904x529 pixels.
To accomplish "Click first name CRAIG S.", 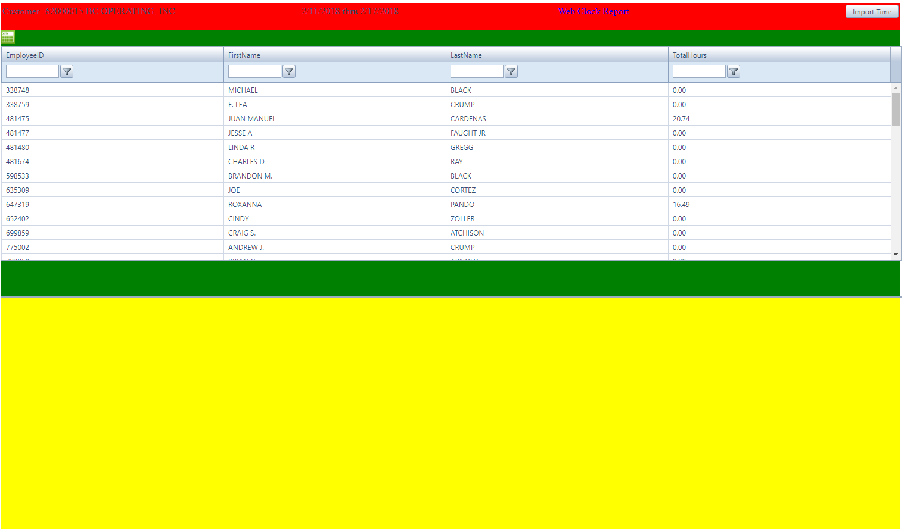I will pos(242,233).
